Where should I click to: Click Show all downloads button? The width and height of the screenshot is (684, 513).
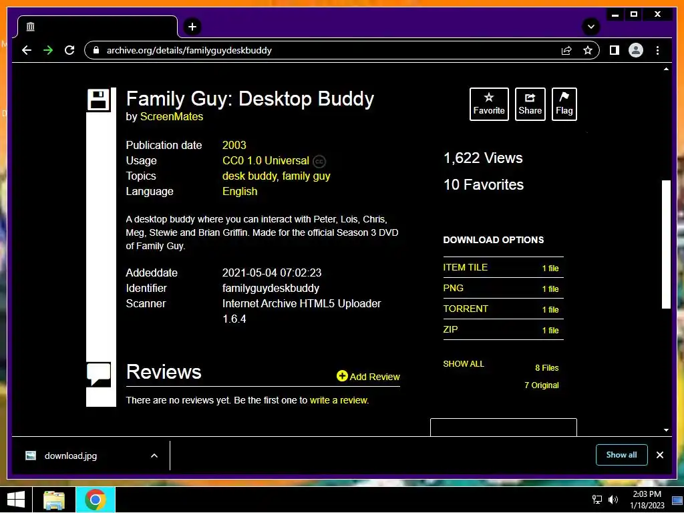621,455
